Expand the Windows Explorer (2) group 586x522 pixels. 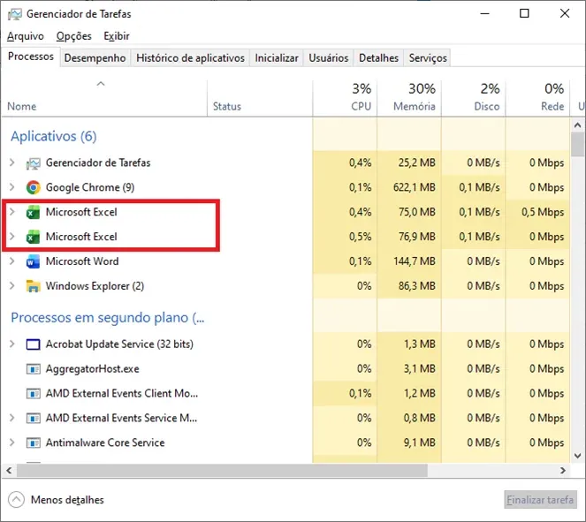[x=12, y=285]
